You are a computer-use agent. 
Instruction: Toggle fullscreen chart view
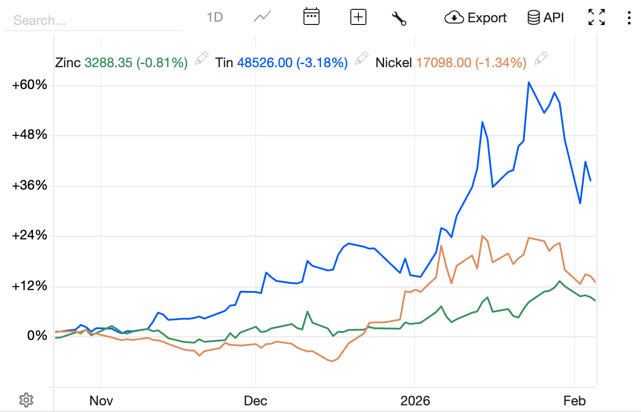(x=597, y=17)
